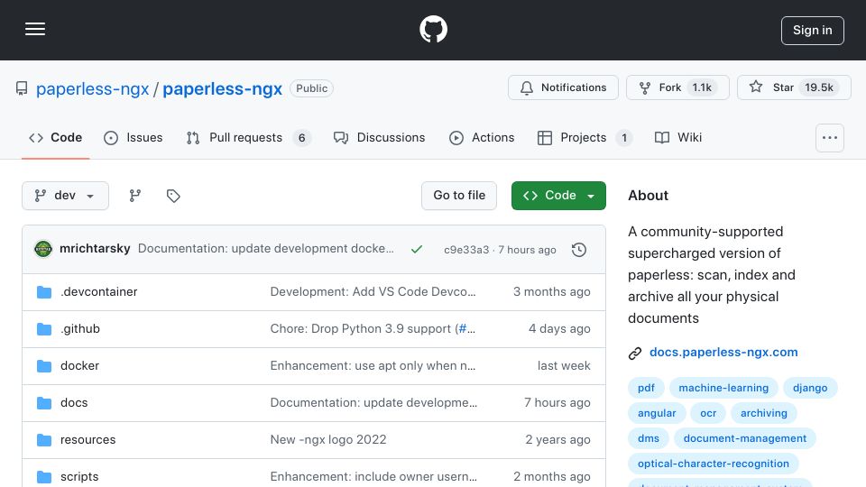Image resolution: width=866 pixels, height=487 pixels.
Task: Open commit history clock icon
Action: [x=579, y=250]
